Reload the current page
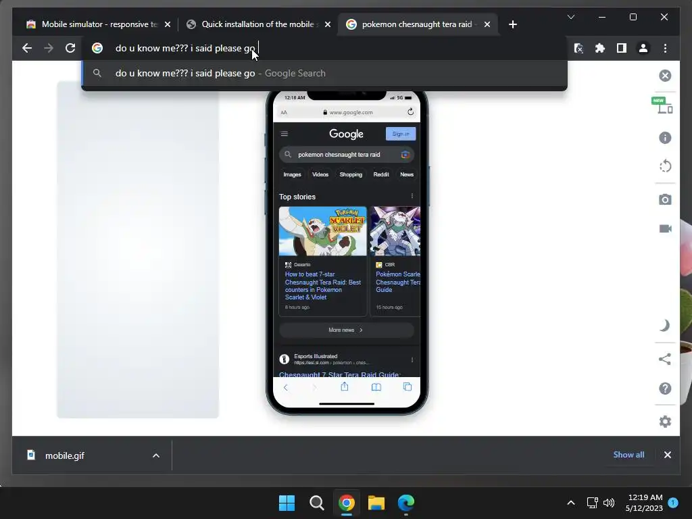The image size is (692, 519). coord(70,48)
